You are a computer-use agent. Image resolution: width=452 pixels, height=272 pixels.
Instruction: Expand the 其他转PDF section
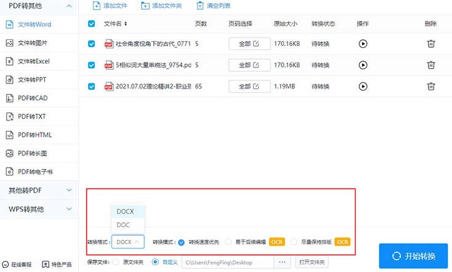[68, 190]
